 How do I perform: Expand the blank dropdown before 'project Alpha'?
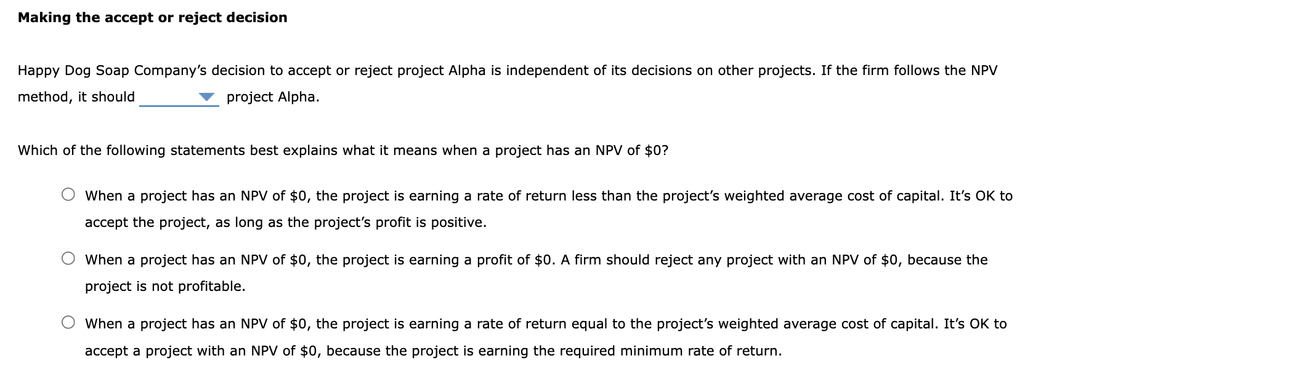[179, 98]
